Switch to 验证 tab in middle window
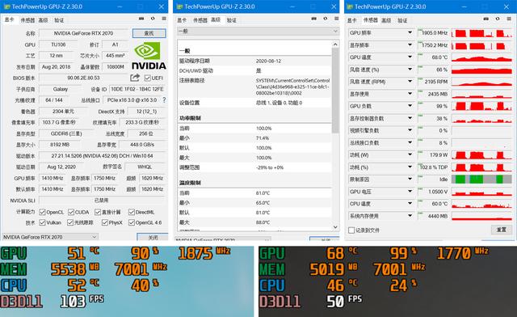The image size is (517, 317). pos(232,20)
